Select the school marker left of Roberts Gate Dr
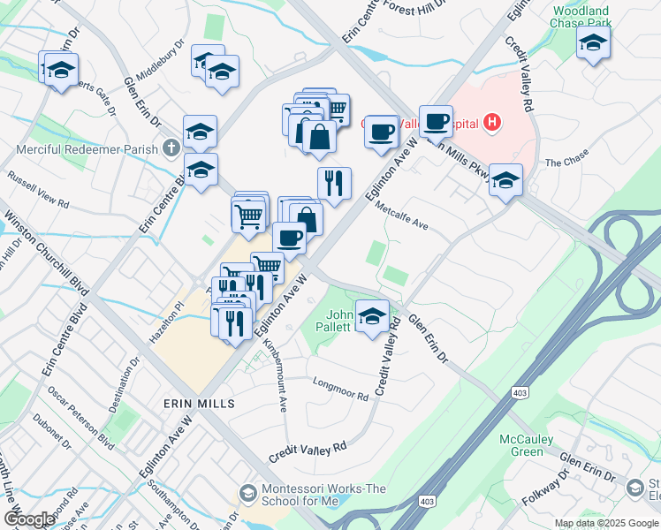661x530 pixels. pyautogui.click(x=61, y=70)
